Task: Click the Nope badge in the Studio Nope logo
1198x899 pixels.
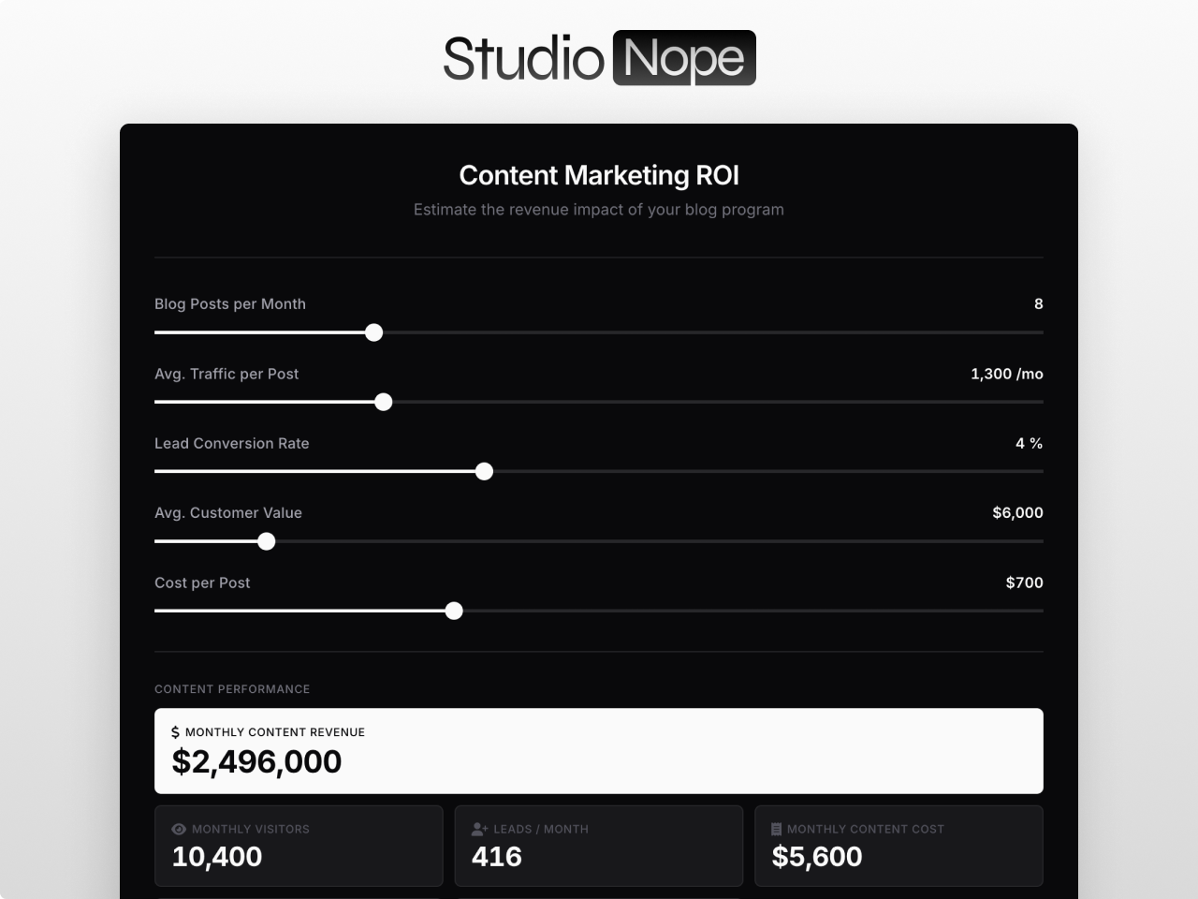Action: click(x=684, y=57)
